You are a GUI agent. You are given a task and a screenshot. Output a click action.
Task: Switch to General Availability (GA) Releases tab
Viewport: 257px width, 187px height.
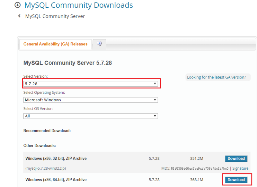tap(55, 44)
